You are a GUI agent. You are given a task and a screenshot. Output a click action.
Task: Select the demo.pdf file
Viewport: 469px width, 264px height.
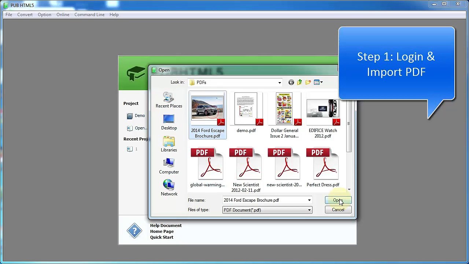pos(246,113)
